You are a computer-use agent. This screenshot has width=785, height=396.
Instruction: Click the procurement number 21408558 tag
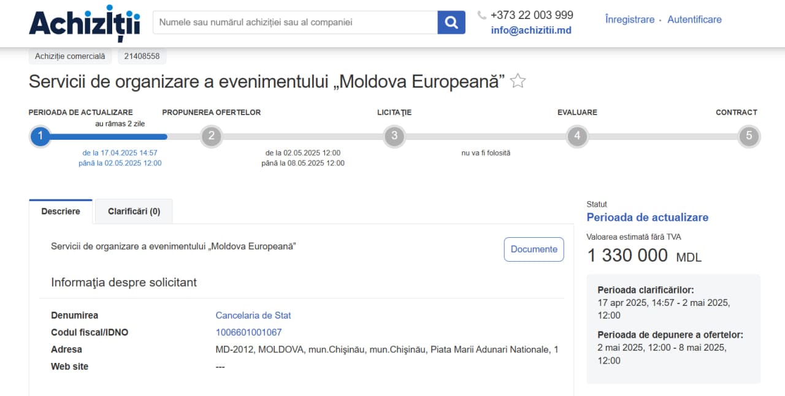point(142,56)
